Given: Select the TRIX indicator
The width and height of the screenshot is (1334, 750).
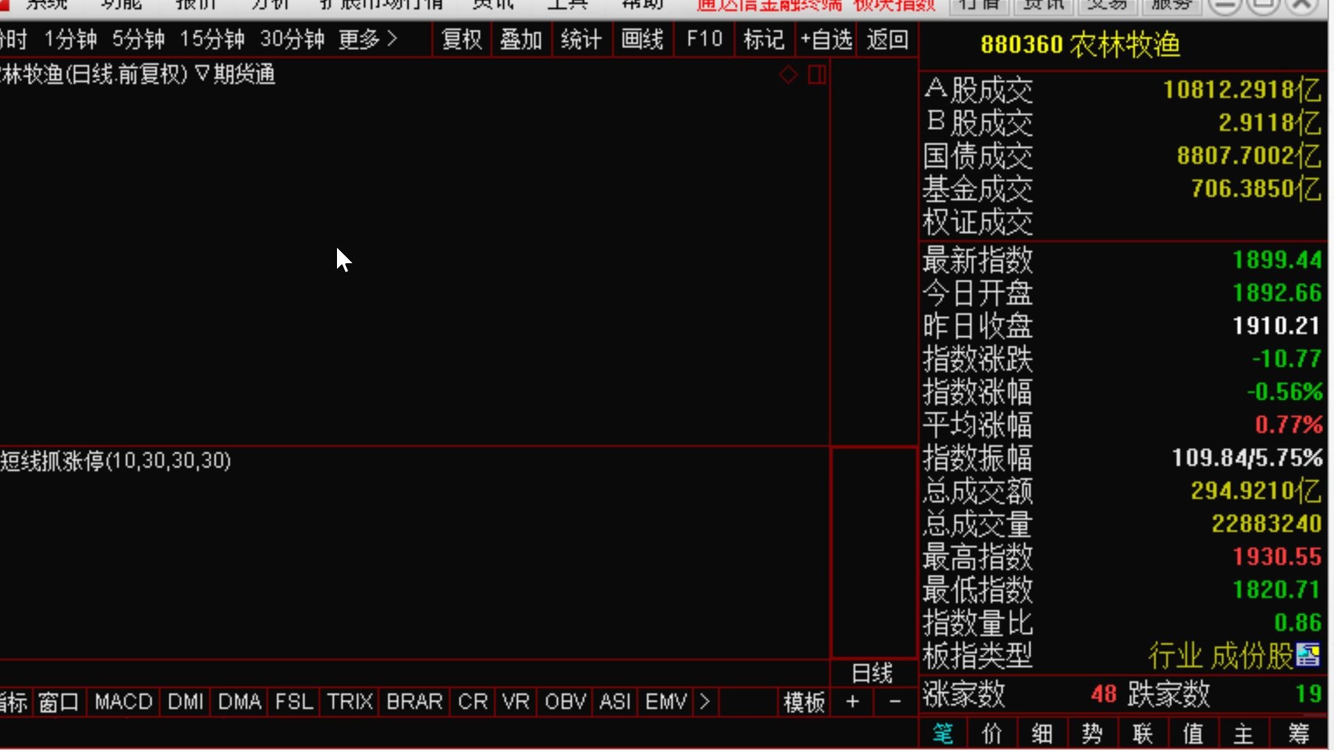Looking at the screenshot, I should point(350,702).
